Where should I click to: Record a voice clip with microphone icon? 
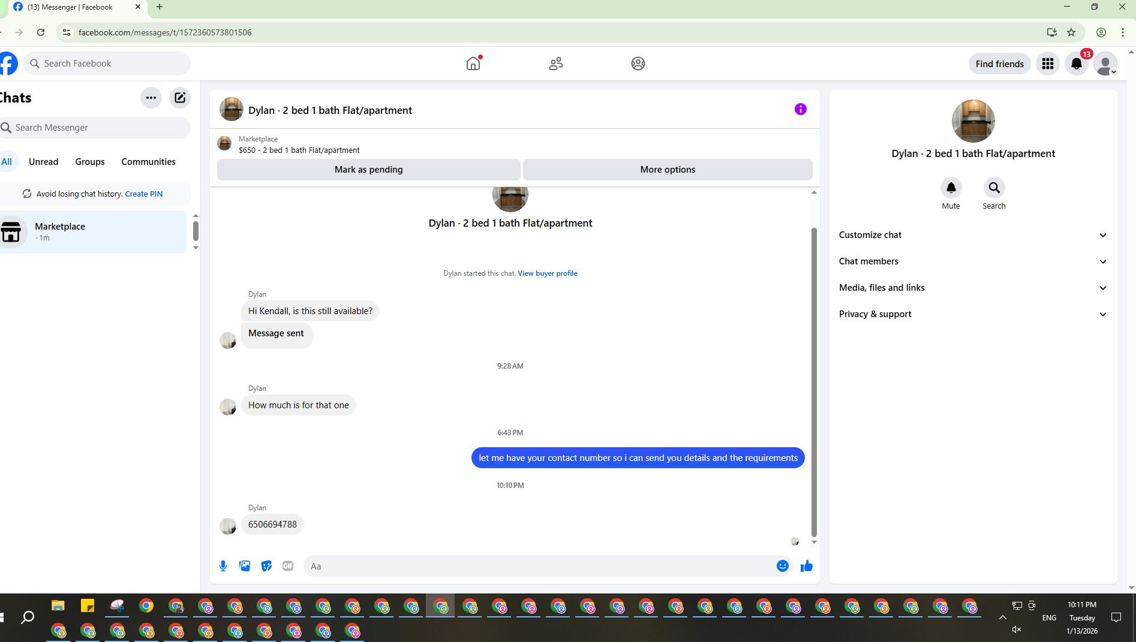(223, 566)
